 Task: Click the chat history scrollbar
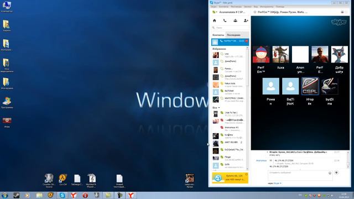348,160
